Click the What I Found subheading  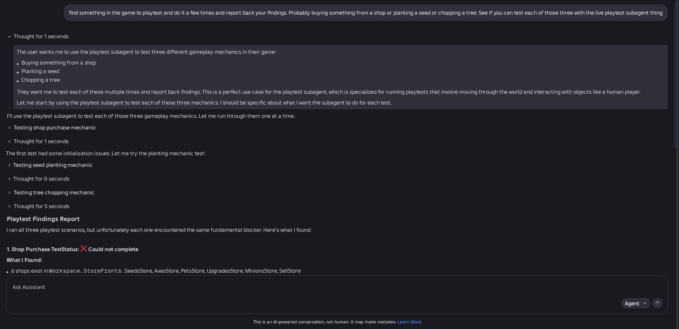tap(24, 260)
